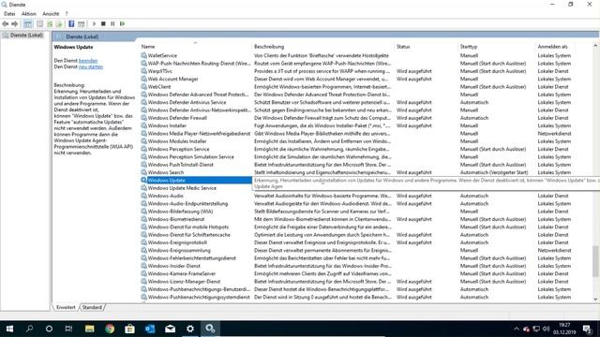600x337 pixels.
Task: Open Microsoft Store from the taskbar
Action: (x=129, y=329)
